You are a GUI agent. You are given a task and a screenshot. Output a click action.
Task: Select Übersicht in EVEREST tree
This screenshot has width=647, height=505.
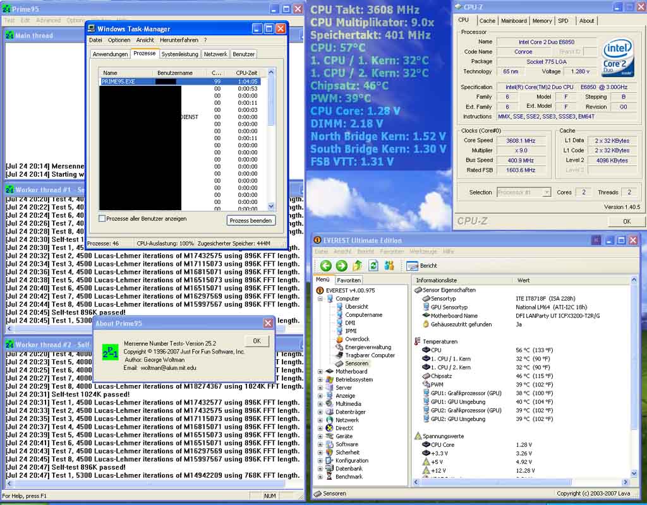coord(356,307)
